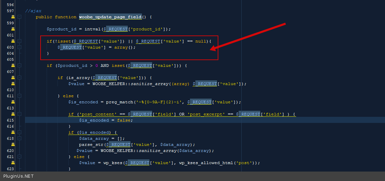Screen dimensions: 385x181
Task: Collapse the fold at line 611 else block
Action: coord(20,96)
